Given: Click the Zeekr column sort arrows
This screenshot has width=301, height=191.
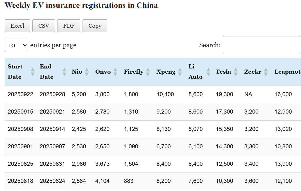Looking at the screenshot, I should (266, 72).
